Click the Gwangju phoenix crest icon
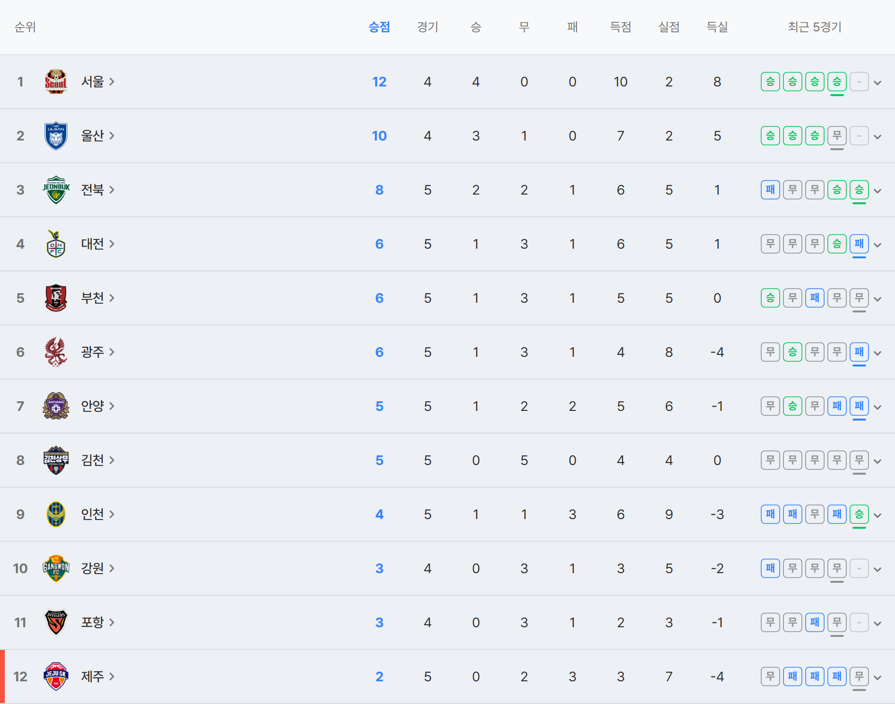The image size is (895, 704). (x=56, y=352)
